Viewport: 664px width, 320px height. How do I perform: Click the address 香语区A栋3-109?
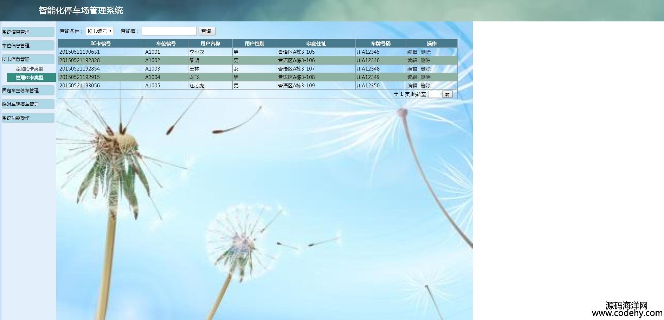click(x=296, y=86)
